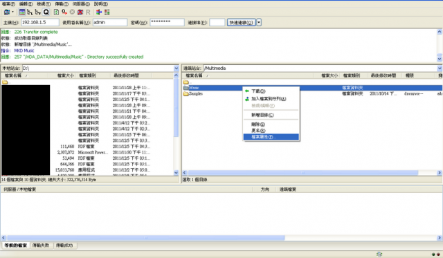Click the message log scroll-down arrow
The width and height of the screenshot is (443, 258).
pos(440,59)
